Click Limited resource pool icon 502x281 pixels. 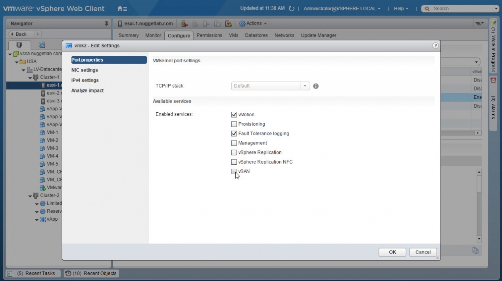[43, 203]
